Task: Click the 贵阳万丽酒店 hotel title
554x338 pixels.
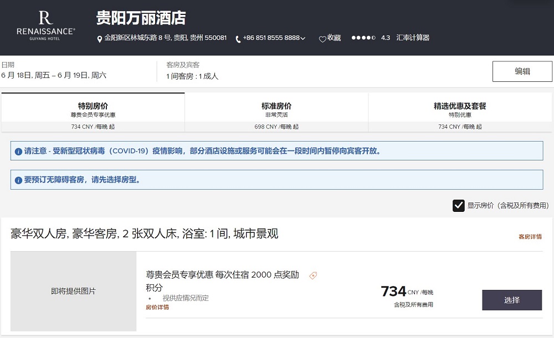Action: coord(141,18)
